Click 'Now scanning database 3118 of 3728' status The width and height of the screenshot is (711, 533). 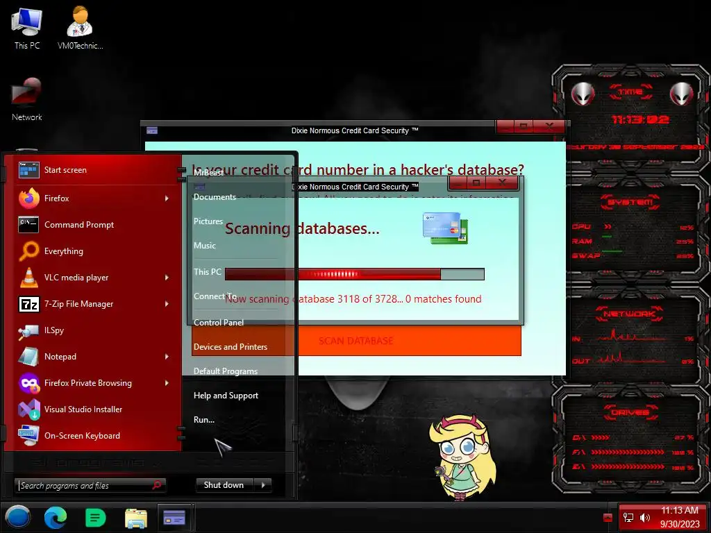[x=353, y=299]
